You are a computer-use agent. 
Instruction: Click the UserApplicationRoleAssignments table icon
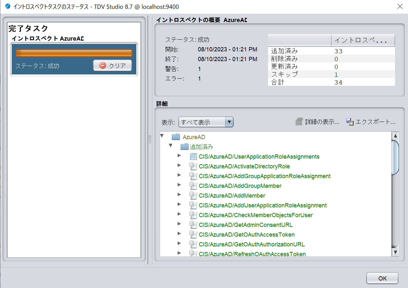tap(194, 157)
